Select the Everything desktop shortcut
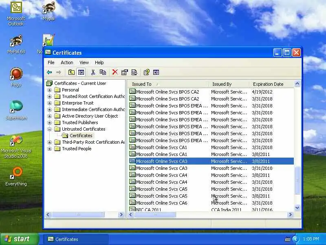 (16, 176)
